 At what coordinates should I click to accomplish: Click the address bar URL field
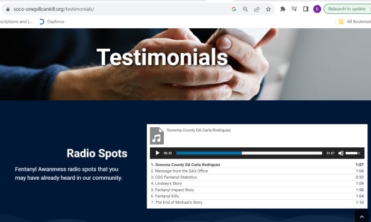click(x=118, y=9)
